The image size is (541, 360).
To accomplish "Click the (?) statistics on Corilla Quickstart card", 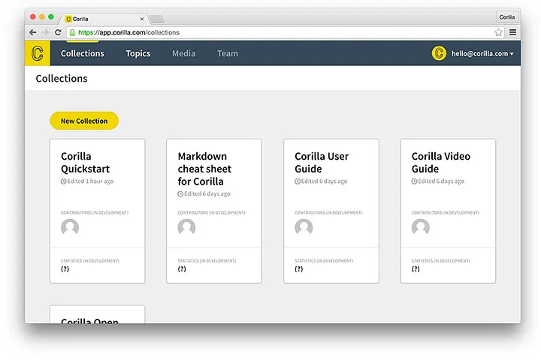I will click(x=65, y=269).
